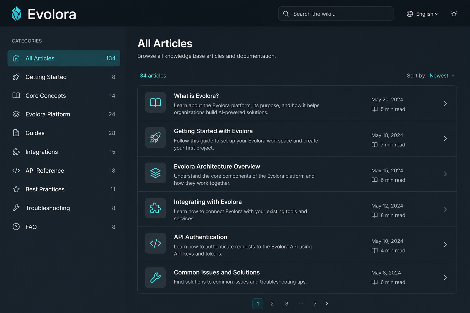The height and width of the screenshot is (313, 470).
Task: Expand API Authentication row chevron
Action: [445, 244]
